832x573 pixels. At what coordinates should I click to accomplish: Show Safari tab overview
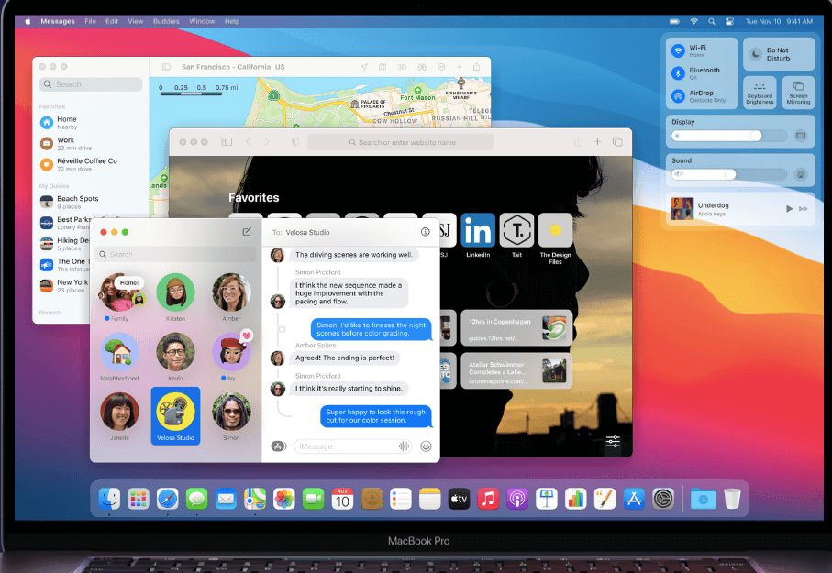click(617, 142)
